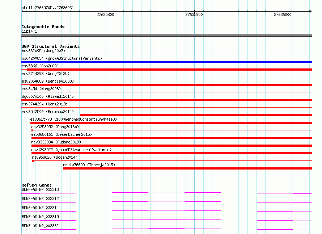
Task: Open esv2744293 (Wong2012b) variant entry
Action: click(x=46, y=74)
